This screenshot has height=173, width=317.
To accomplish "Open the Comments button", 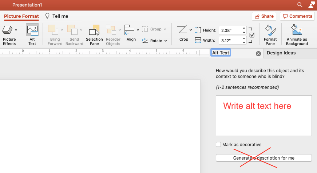I will [297, 16].
